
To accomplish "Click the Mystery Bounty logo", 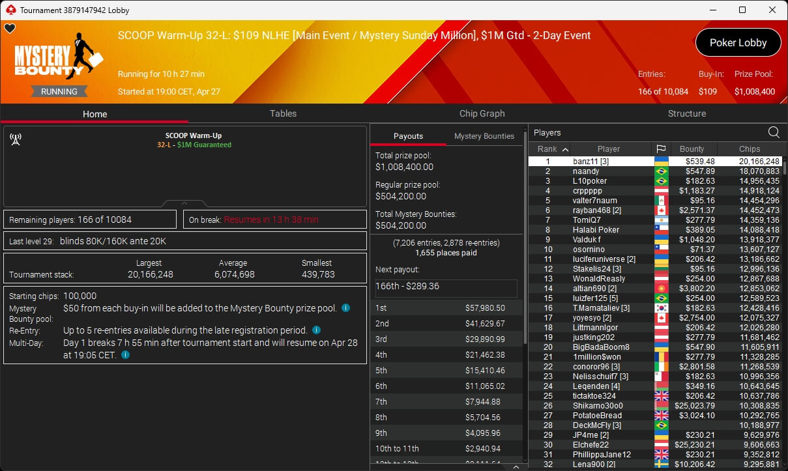I will (59, 57).
